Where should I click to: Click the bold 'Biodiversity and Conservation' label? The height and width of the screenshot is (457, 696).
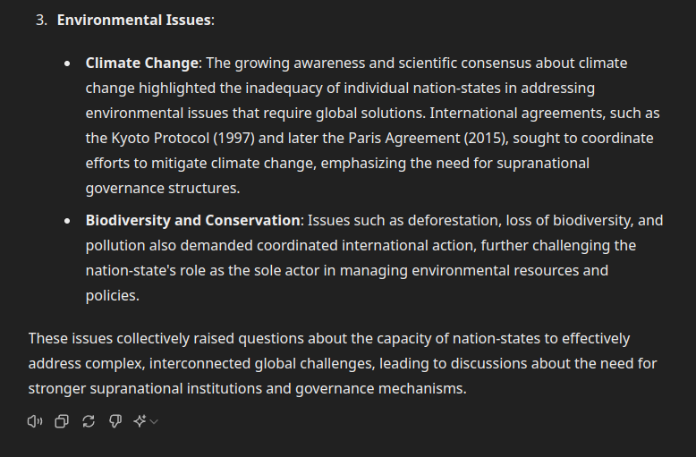(x=192, y=221)
